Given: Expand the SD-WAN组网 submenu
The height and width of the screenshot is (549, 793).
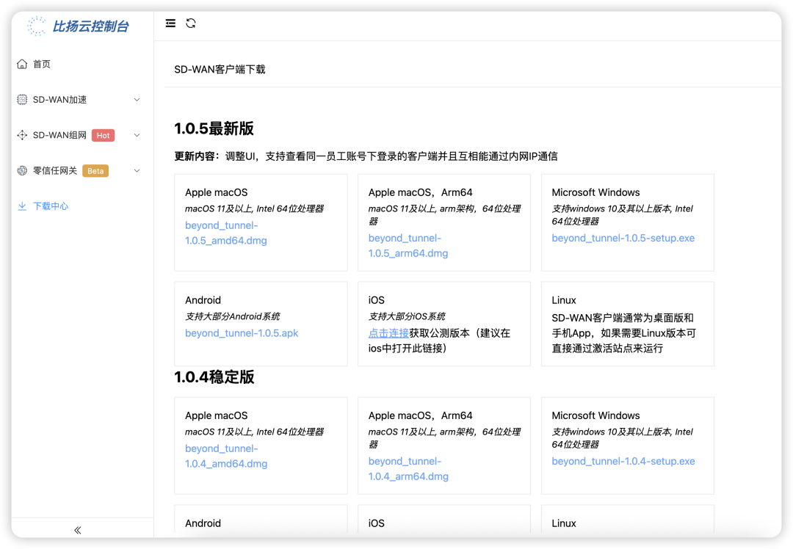Looking at the screenshot, I should pyautogui.click(x=137, y=135).
